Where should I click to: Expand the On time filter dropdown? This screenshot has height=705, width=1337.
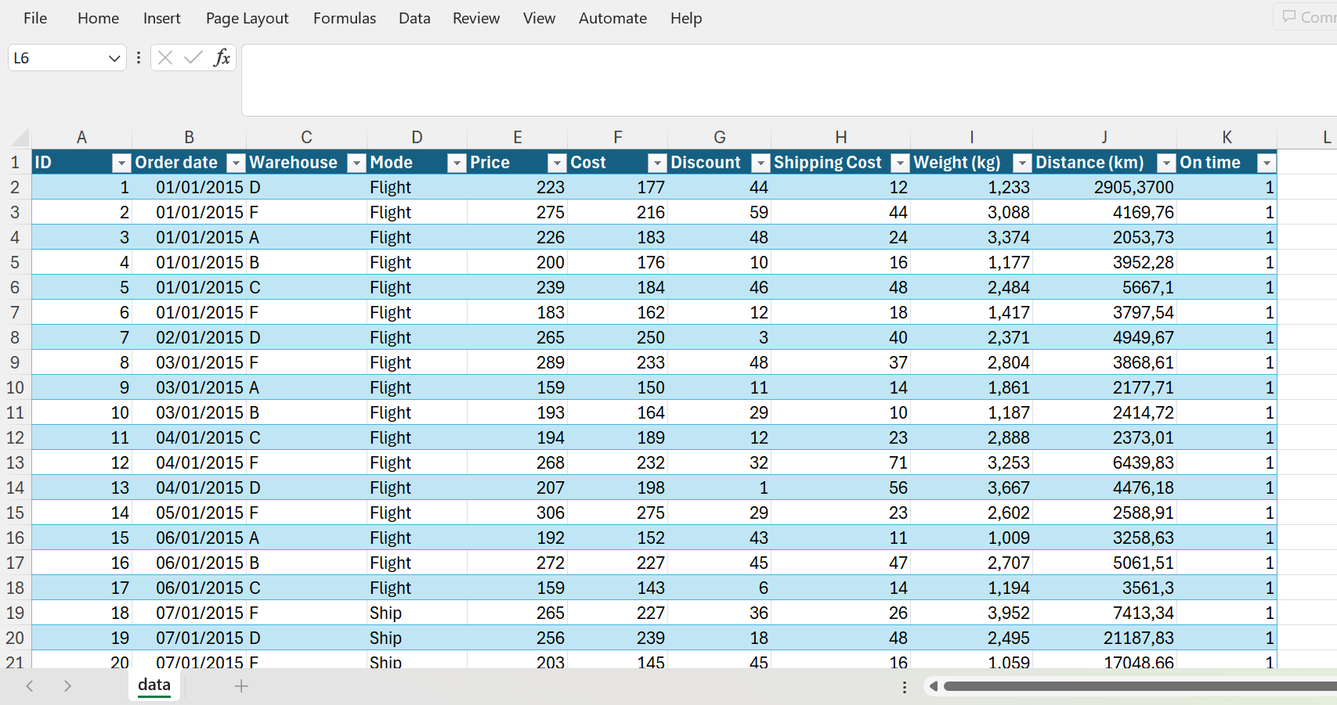(x=1267, y=163)
